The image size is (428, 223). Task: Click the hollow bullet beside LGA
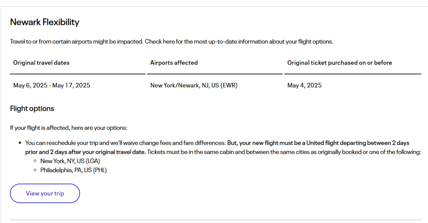point(35,161)
